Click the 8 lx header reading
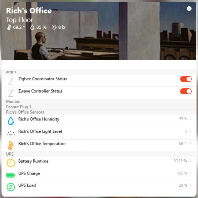Image resolution: width=198 pixels, height=198 pixels. [x=62, y=27]
